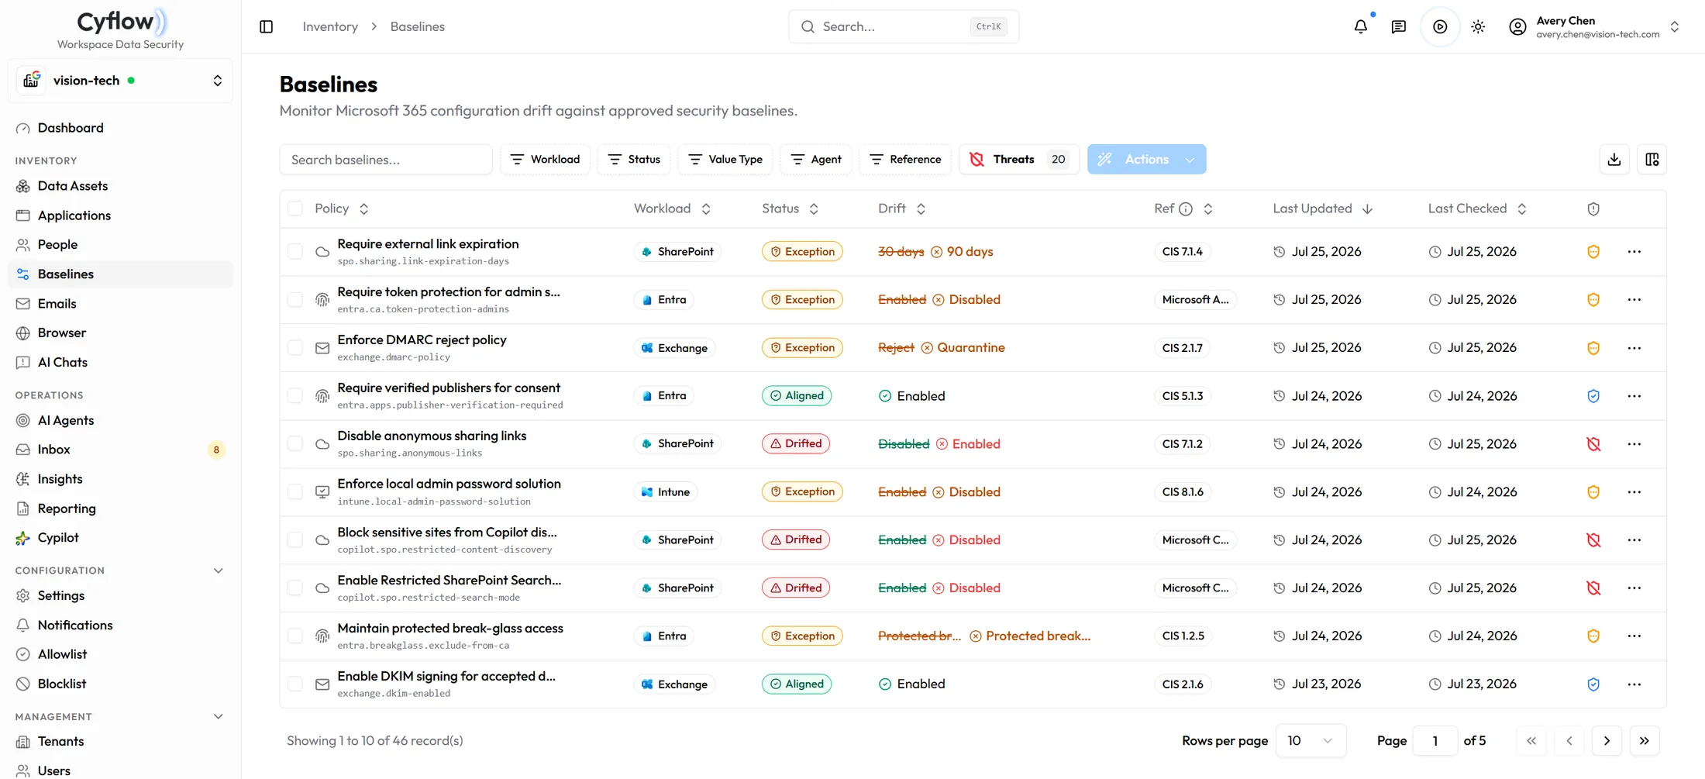
Task: Focus the global Search box
Action: 904,26
